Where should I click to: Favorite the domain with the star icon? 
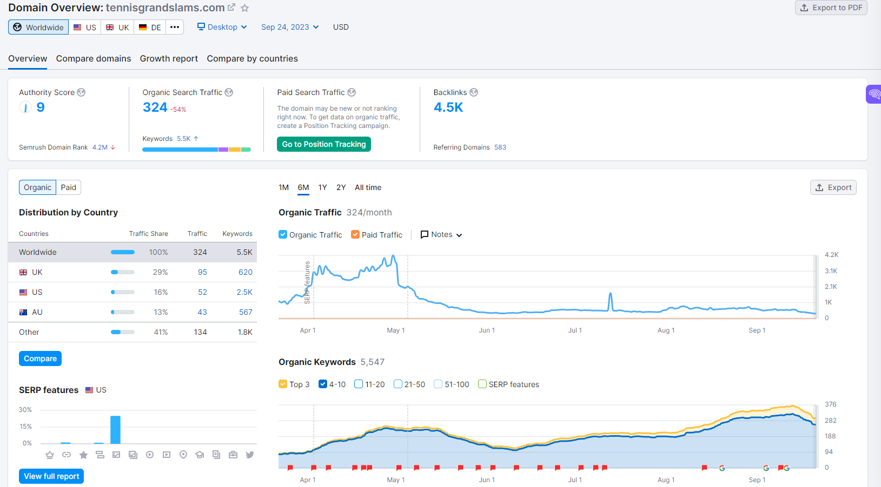point(244,8)
